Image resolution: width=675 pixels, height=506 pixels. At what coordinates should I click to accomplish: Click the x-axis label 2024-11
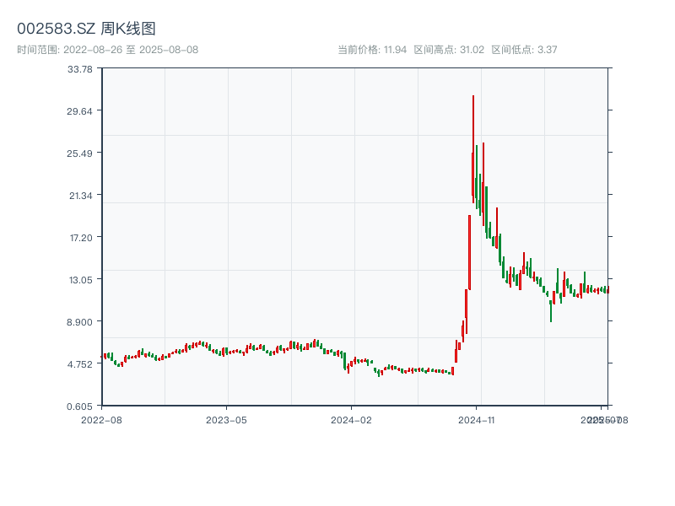477,420
